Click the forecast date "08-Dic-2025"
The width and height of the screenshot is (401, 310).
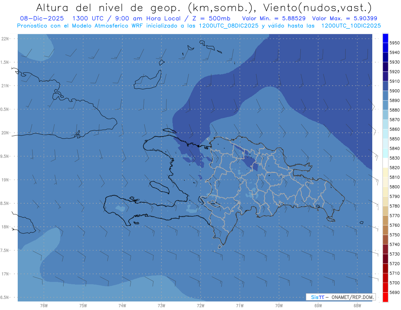[41, 18]
